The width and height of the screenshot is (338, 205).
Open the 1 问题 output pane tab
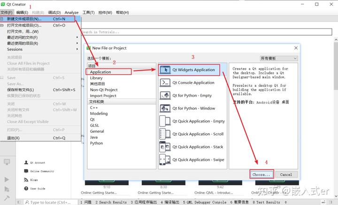coord(86,202)
